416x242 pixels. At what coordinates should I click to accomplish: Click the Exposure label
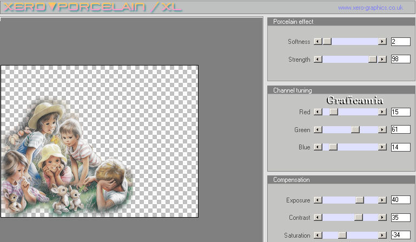(x=298, y=200)
